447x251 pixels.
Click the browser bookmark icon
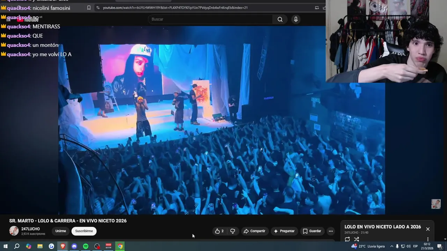pos(89,8)
